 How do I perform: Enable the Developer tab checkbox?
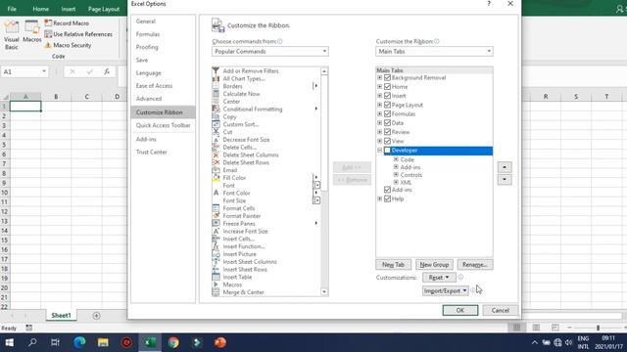[387, 151]
